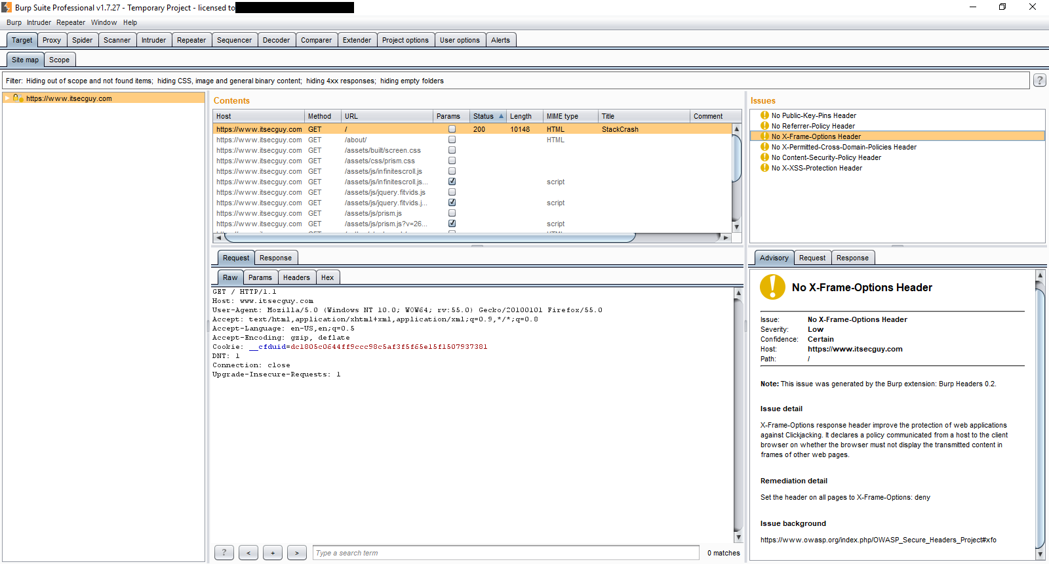Toggle Params checkbox for /about/ row
Image resolution: width=1049 pixels, height=564 pixels.
(x=452, y=140)
